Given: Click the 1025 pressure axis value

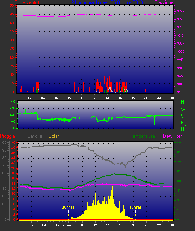Looking at the screenshot, I should (x=180, y=11).
